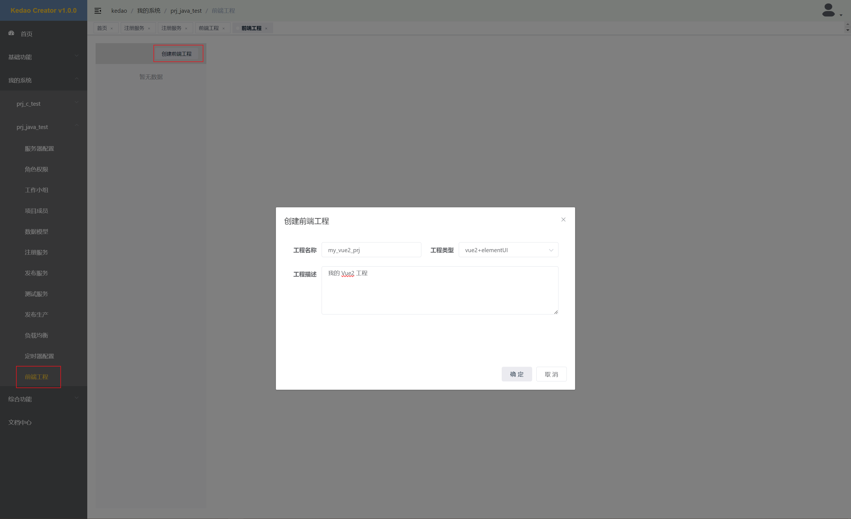Close the 创建前端工程 dialog with X icon
851x519 pixels.
563,220
